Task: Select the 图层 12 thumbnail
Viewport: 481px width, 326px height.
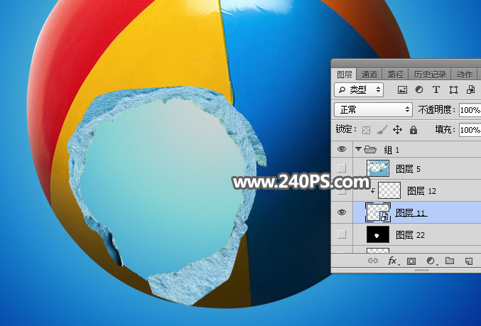Action: click(x=389, y=190)
